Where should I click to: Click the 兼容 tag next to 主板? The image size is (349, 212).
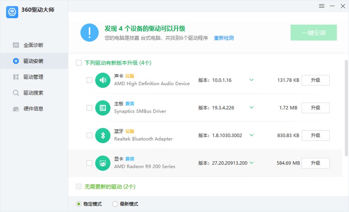tap(130, 104)
